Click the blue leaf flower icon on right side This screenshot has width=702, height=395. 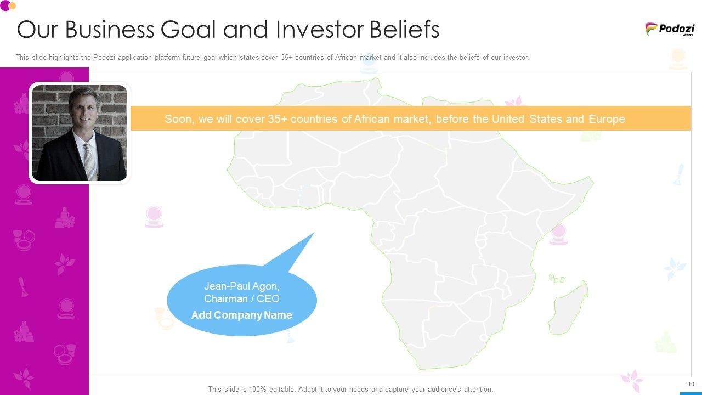coord(674,268)
